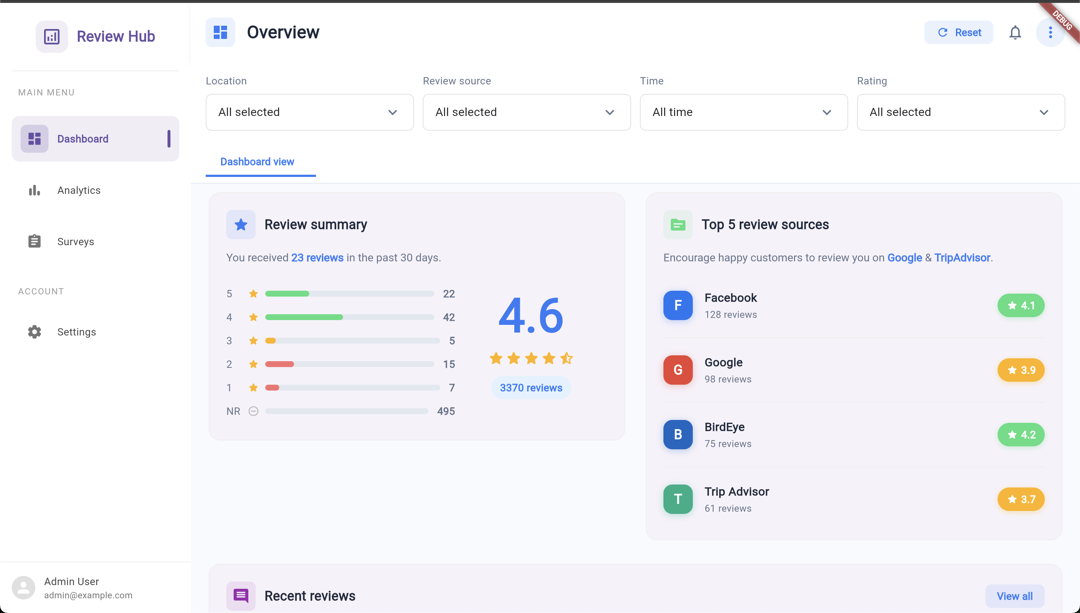Click the Review summary star icon
This screenshot has width=1080, height=613.
241,224
